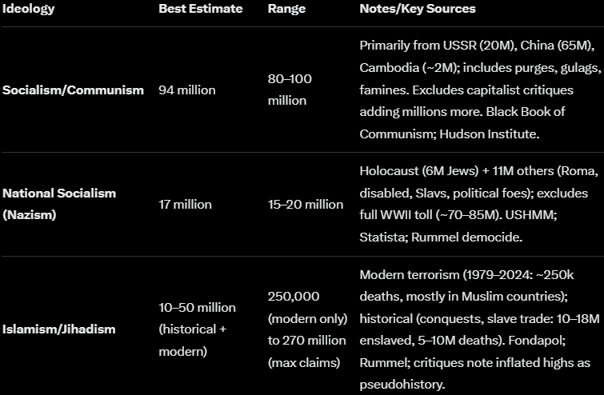The image size is (604, 395).
Task: Select the Socialism/Communism row label
Action: tap(73, 90)
